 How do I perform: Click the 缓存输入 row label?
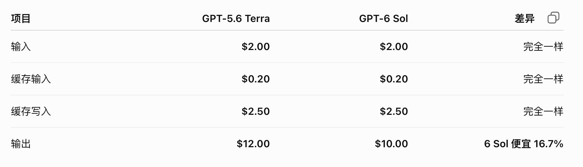[x=31, y=79]
